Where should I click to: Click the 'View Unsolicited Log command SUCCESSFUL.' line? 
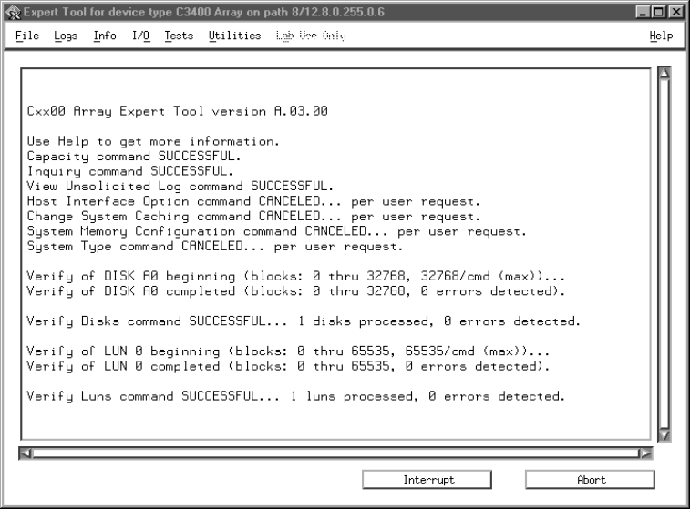pyautogui.click(x=180, y=186)
